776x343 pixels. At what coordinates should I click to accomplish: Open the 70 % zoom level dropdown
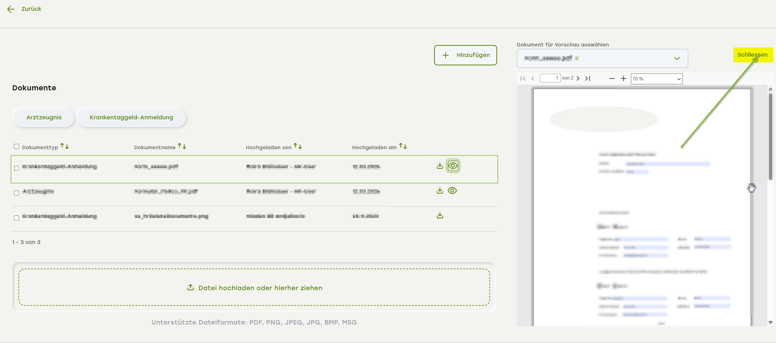click(x=656, y=79)
